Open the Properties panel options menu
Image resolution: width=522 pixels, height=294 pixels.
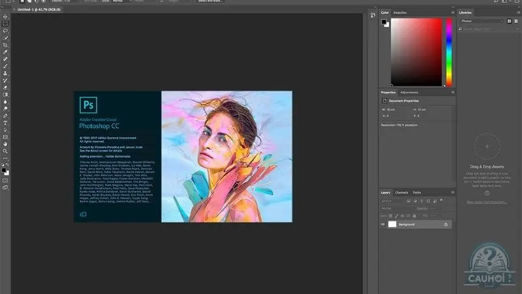click(453, 92)
